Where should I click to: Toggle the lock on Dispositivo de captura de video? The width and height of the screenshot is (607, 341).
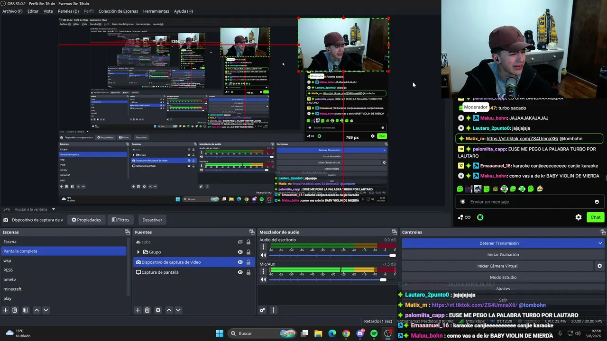(x=248, y=262)
